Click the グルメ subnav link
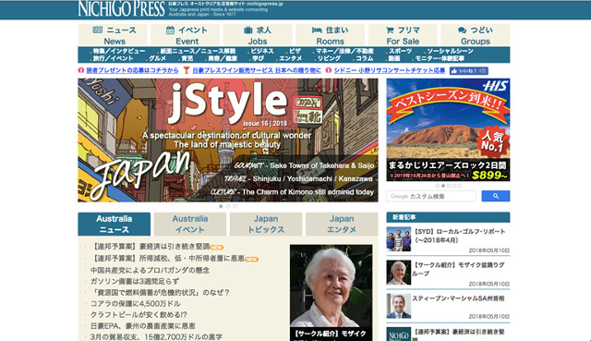The height and width of the screenshot is (341, 591). (x=157, y=58)
